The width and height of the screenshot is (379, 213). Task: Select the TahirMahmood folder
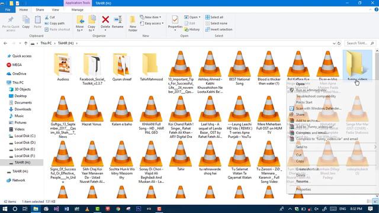click(151, 67)
